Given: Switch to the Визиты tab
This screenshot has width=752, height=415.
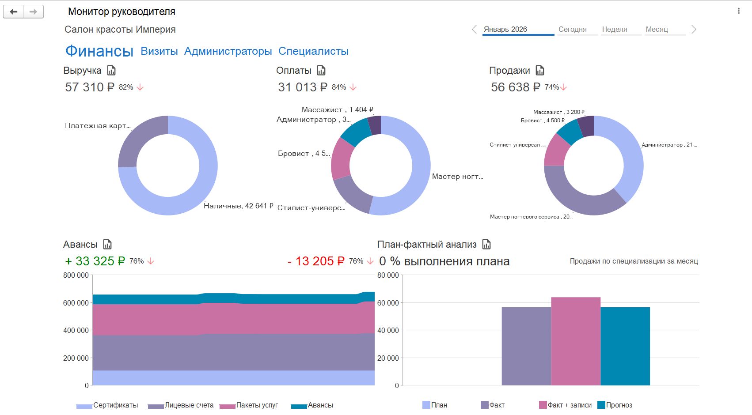Looking at the screenshot, I should 159,51.
